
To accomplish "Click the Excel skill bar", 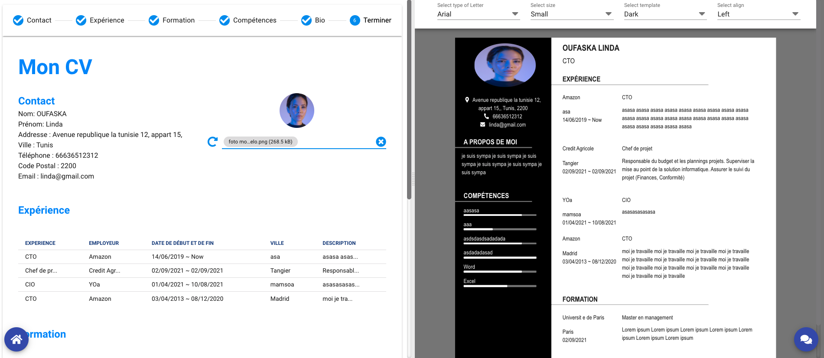I will [500, 286].
